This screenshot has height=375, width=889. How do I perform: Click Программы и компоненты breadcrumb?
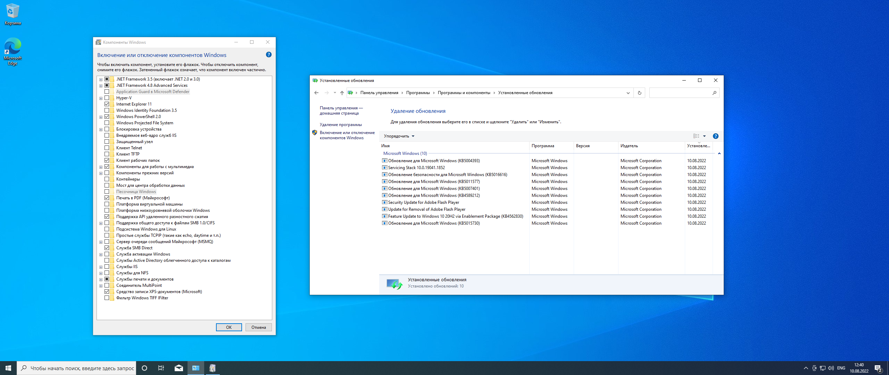coord(464,93)
